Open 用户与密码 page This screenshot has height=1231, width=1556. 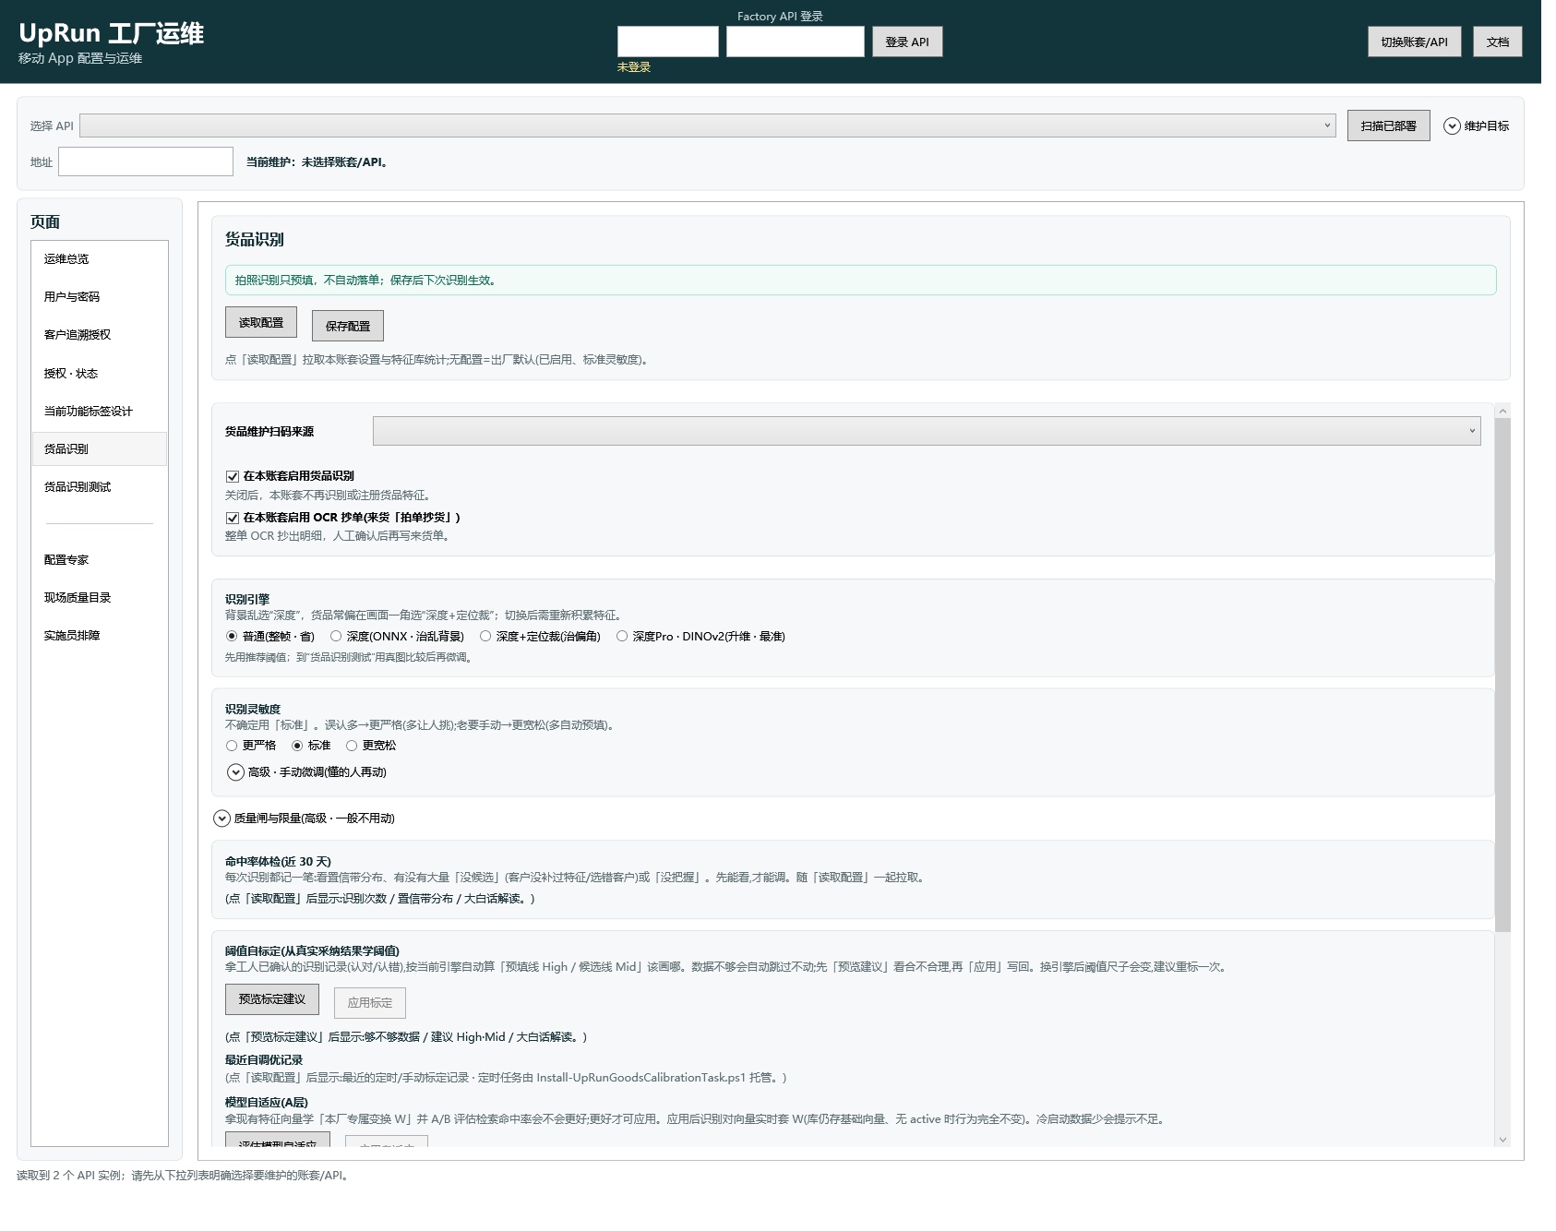pyautogui.click(x=100, y=297)
